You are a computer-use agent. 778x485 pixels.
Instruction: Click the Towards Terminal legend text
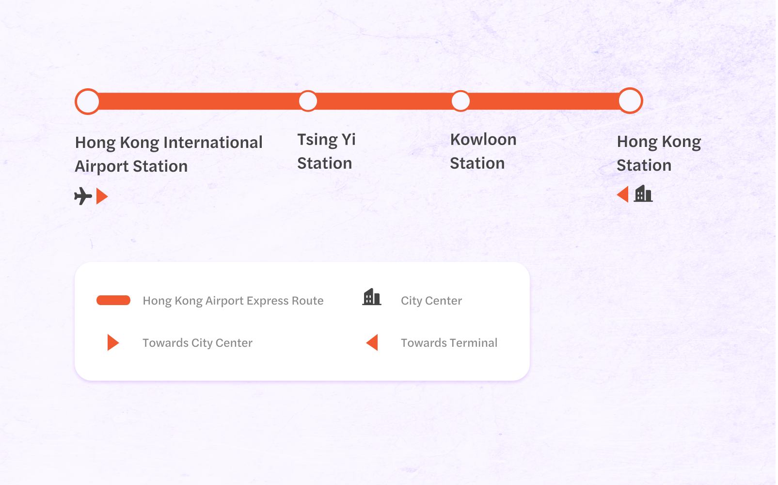tap(449, 343)
